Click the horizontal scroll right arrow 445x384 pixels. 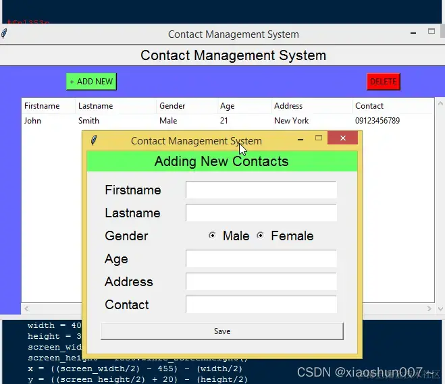coord(429,308)
